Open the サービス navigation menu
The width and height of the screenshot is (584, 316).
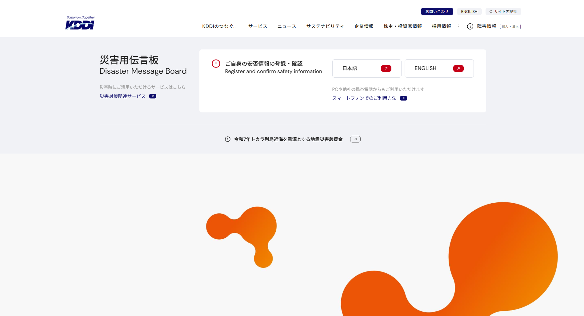pos(258,26)
